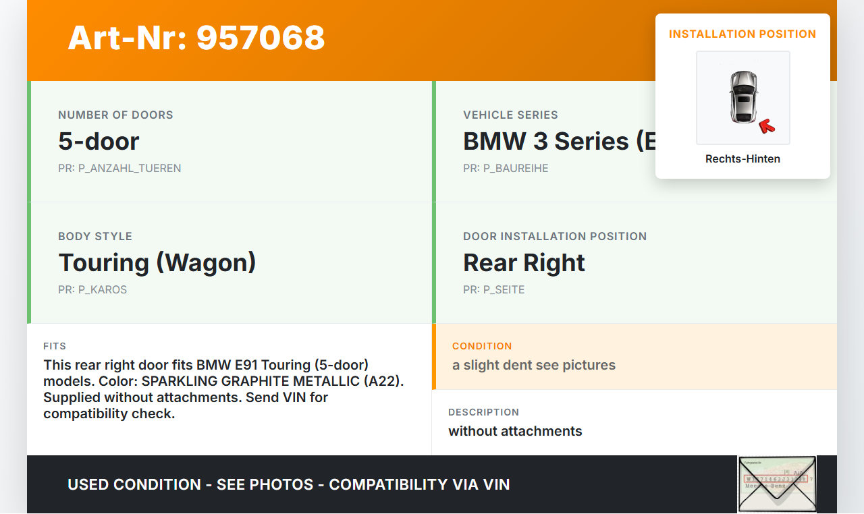Open the VIN envelope thumbnail in footer

[776, 484]
